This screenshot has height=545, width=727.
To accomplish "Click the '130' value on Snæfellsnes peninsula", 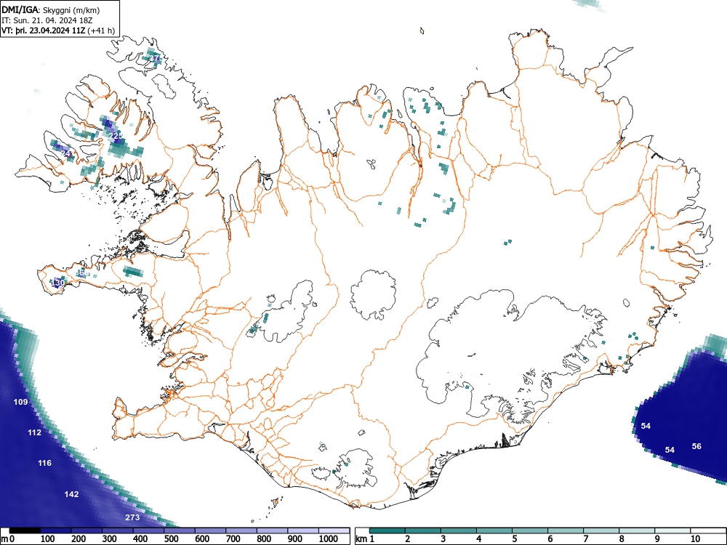I will (58, 282).
